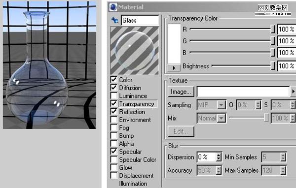Click the Max Samples stepper arrows
The width and height of the screenshot is (296, 188).
(x=283, y=170)
